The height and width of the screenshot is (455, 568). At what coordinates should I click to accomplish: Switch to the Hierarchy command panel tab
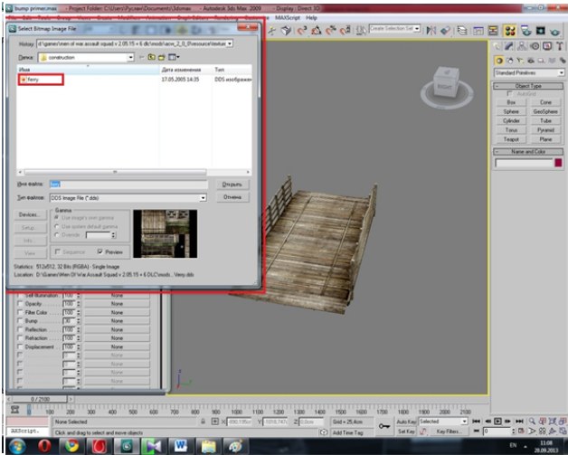pos(522,46)
